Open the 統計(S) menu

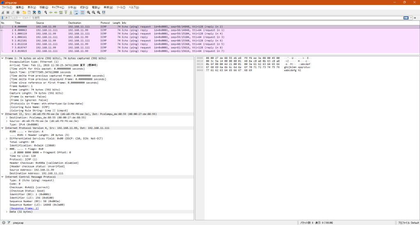(x=84, y=7)
